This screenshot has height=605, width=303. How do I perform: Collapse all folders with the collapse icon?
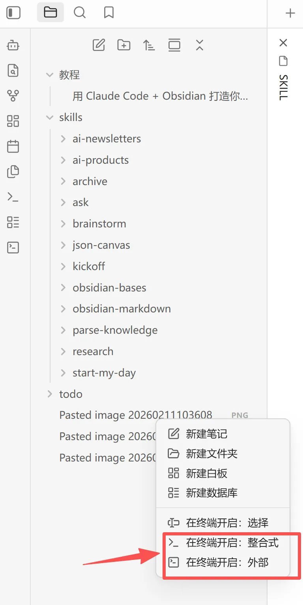(200, 45)
